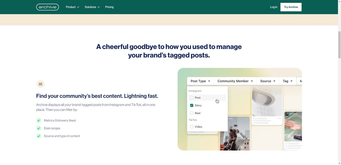Image resolution: width=341 pixels, height=165 pixels.
Task: Uncheck the Story checkbox
Action: tap(192, 105)
